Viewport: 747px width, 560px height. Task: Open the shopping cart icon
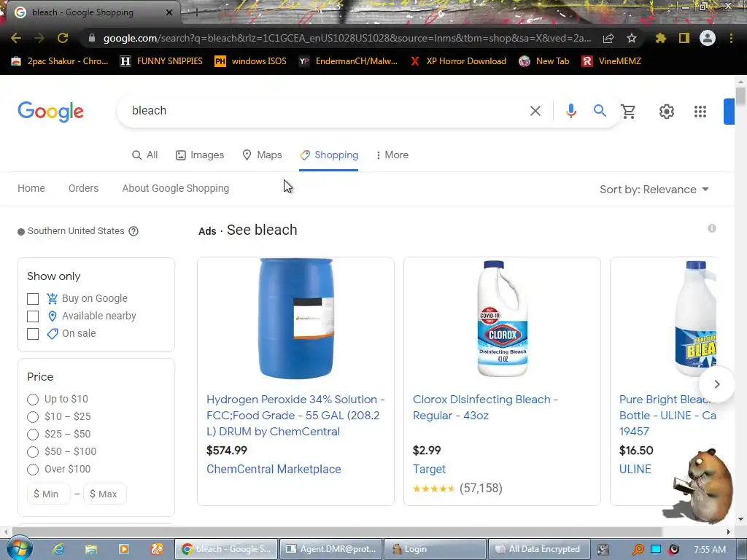pyautogui.click(x=628, y=112)
